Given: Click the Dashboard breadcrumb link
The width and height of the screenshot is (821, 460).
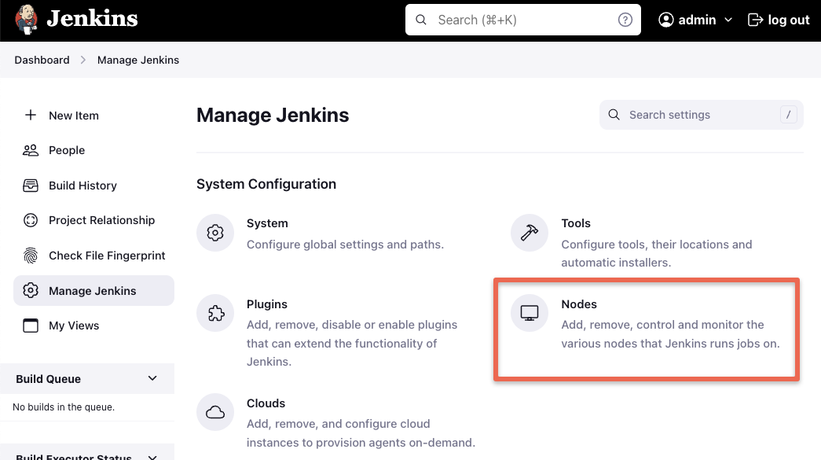Looking at the screenshot, I should pos(42,60).
